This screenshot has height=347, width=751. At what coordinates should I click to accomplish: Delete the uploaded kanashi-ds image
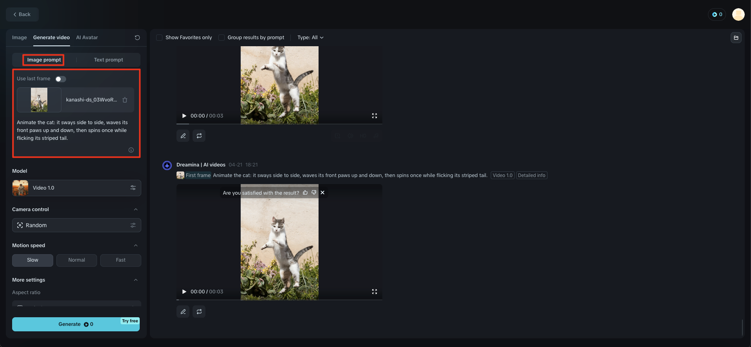(x=125, y=100)
